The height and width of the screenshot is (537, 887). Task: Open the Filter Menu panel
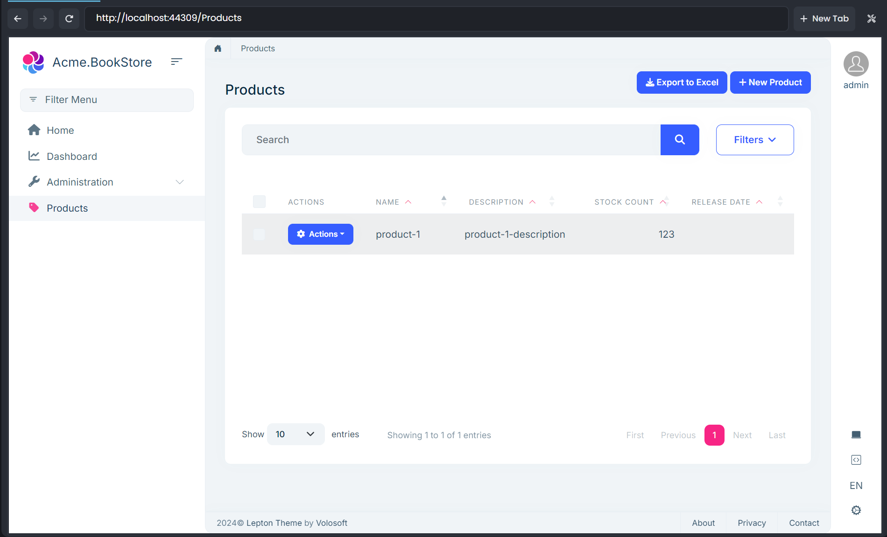point(70,100)
